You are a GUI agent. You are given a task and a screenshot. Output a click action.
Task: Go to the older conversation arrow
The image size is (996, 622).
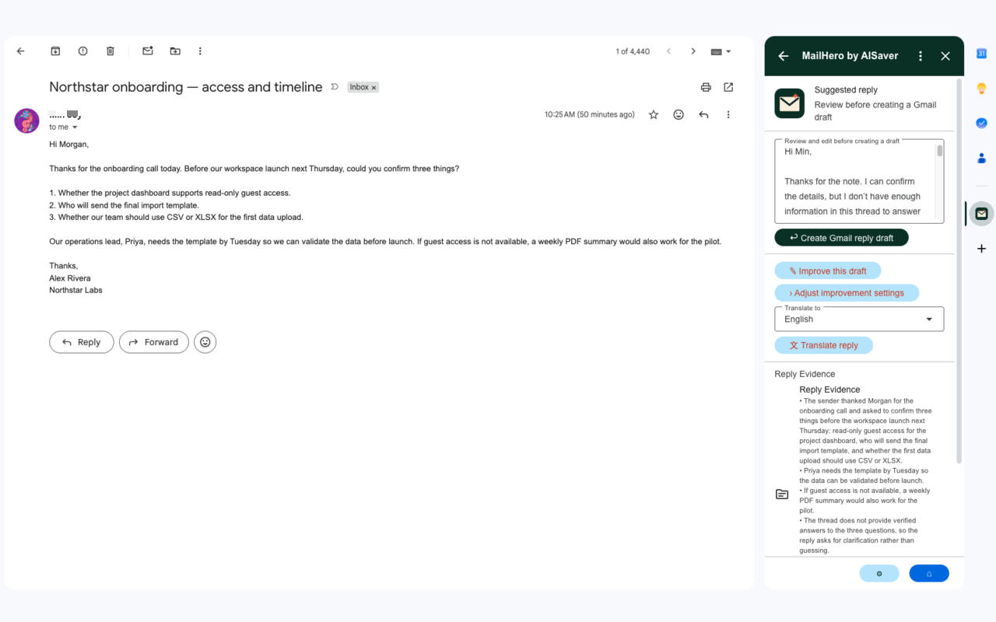pyautogui.click(x=693, y=51)
